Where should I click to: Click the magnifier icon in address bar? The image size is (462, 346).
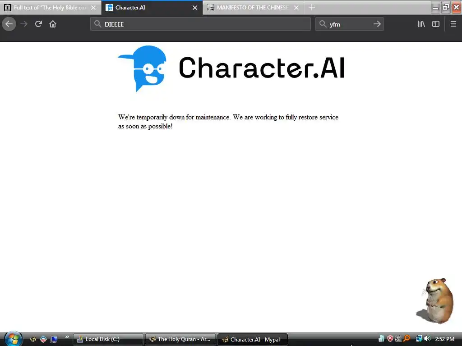[x=97, y=24]
